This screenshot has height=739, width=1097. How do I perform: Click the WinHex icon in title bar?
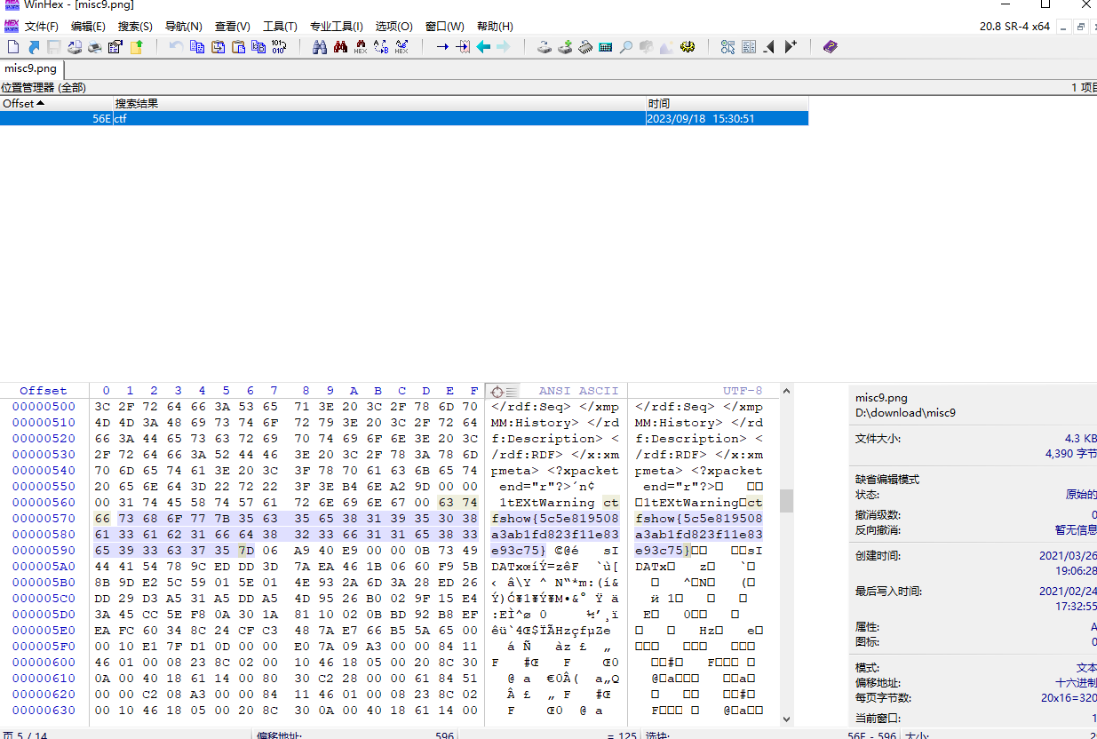(x=12, y=5)
